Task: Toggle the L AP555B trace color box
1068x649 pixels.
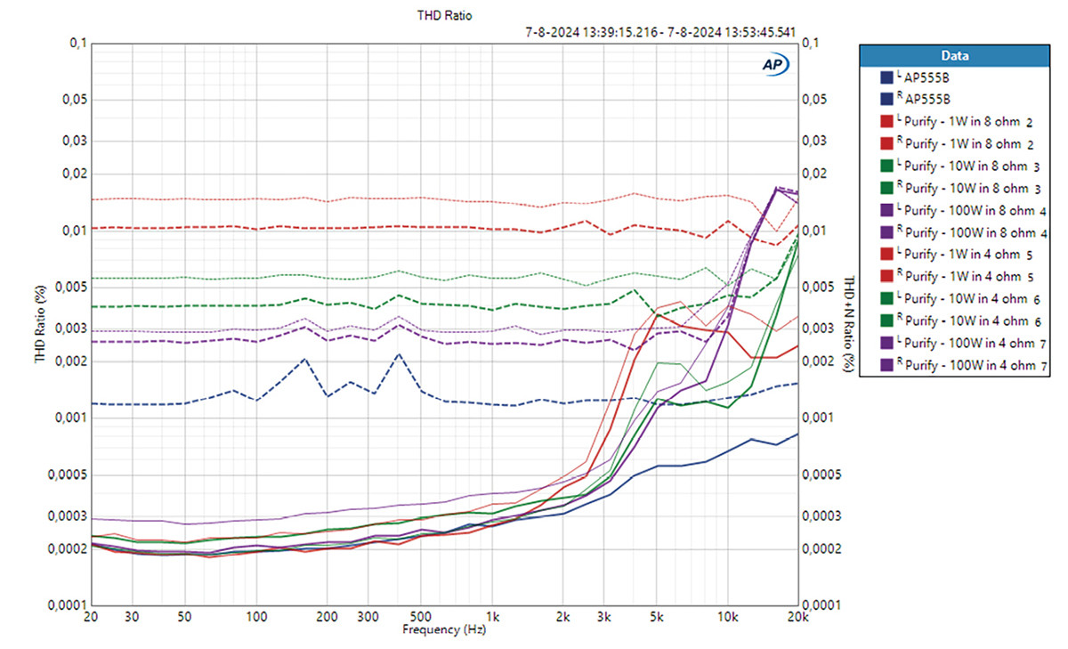Action: coord(886,78)
